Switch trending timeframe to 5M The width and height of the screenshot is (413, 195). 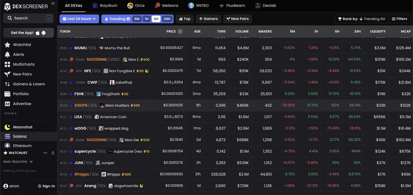click(x=137, y=19)
